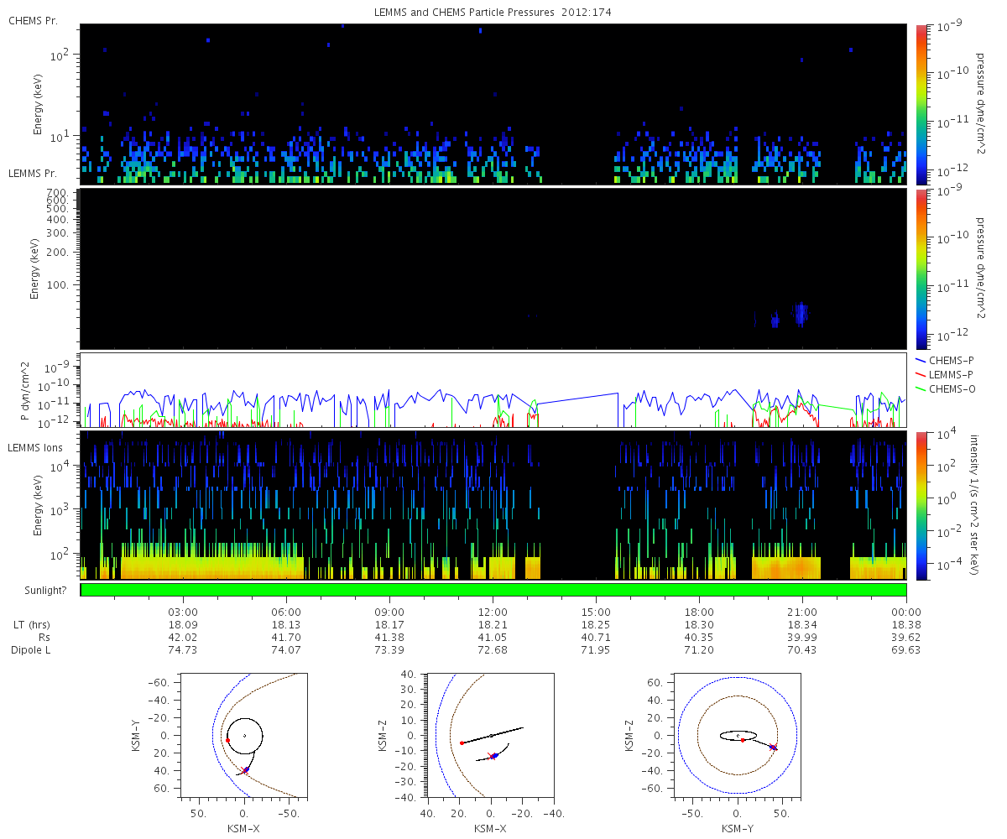The image size is (1007, 839).
Task: Click the green Sunlight indicator bar
Action: (493, 590)
